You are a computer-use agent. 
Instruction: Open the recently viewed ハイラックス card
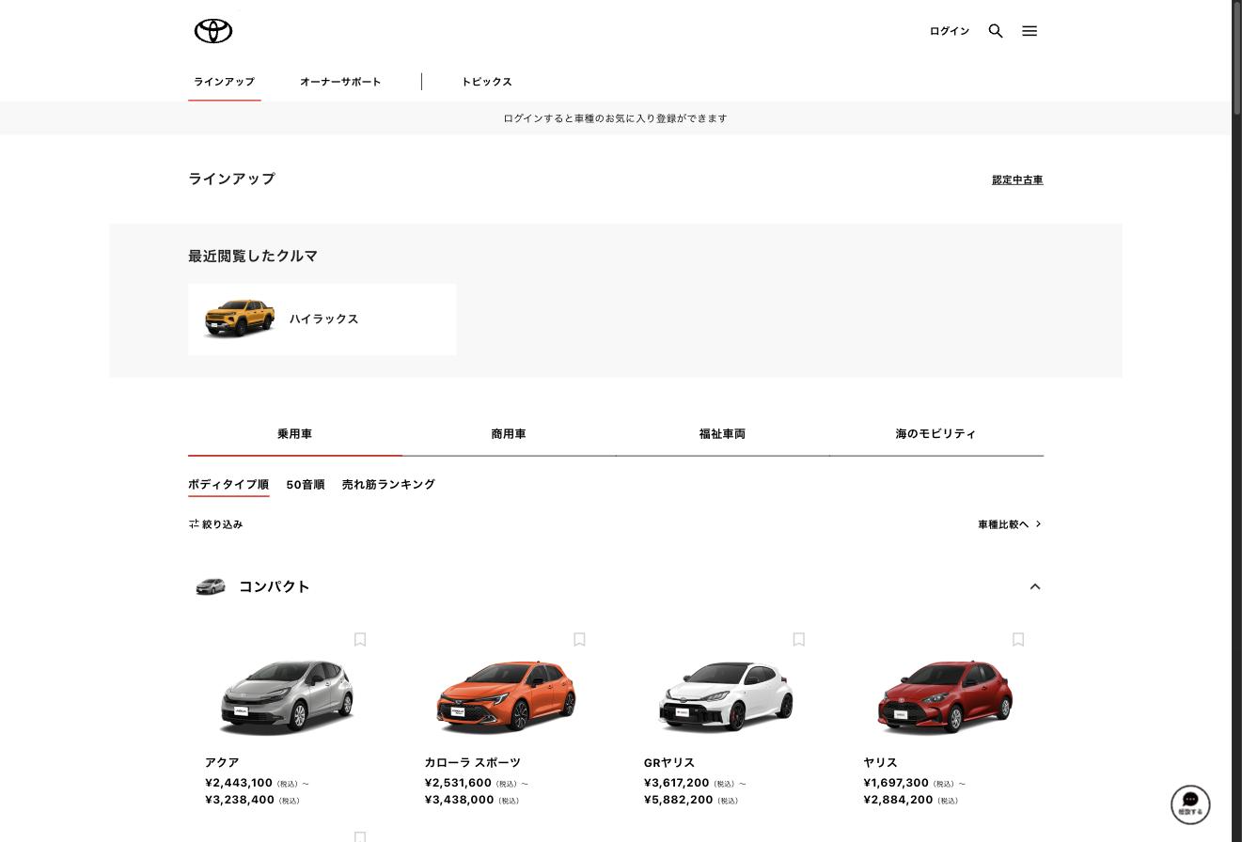pyautogui.click(x=322, y=320)
